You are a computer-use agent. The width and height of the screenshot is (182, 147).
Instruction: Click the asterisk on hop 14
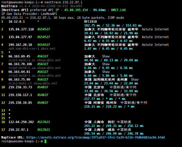[x=10, y=114]
